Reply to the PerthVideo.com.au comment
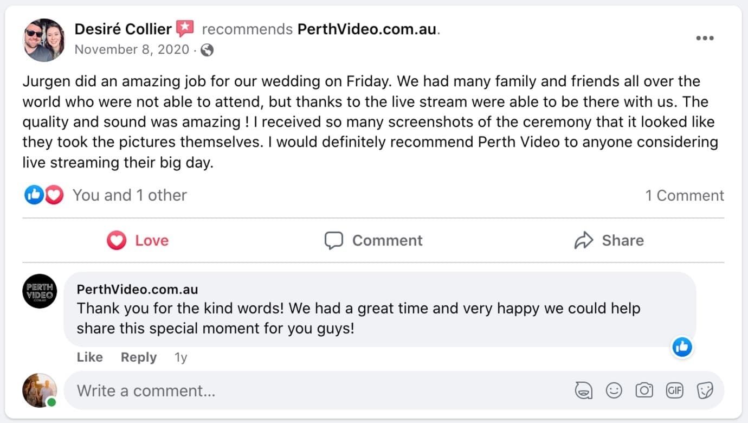 click(x=139, y=357)
